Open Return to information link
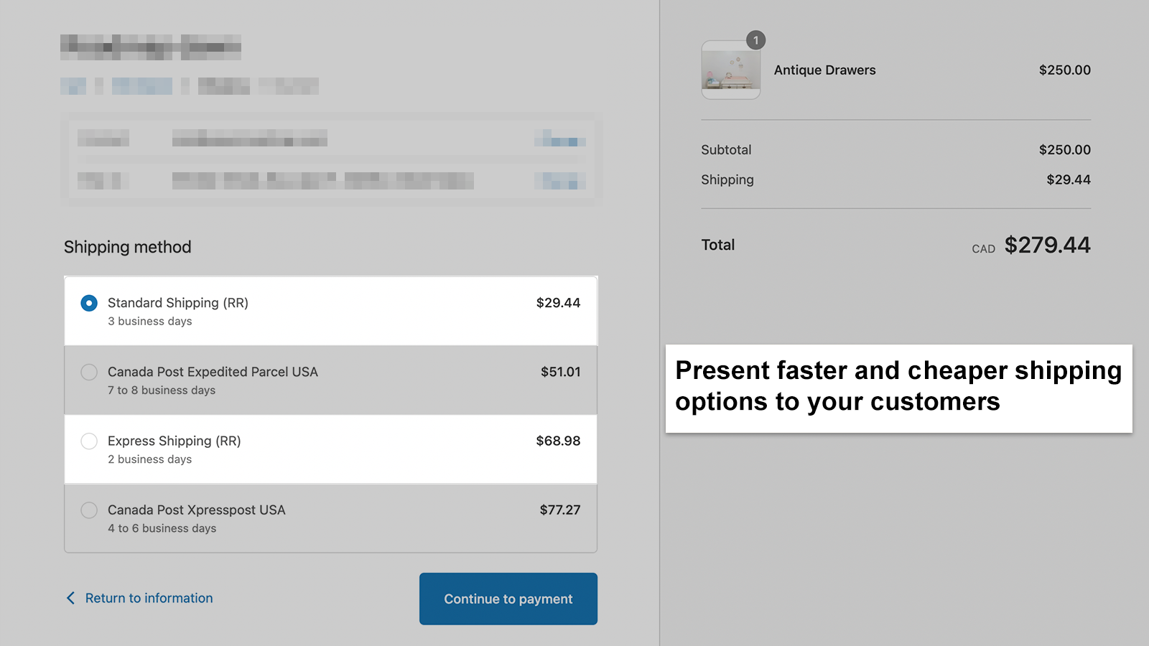The image size is (1149, 646). pos(149,597)
